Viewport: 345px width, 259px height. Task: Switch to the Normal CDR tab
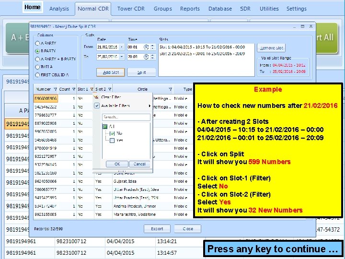click(x=93, y=9)
